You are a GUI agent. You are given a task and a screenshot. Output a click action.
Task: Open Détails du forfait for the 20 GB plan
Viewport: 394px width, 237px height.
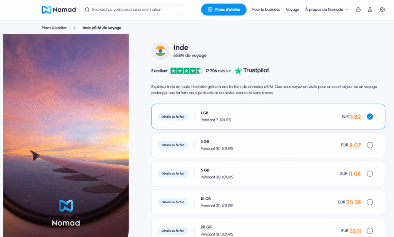pos(173,230)
